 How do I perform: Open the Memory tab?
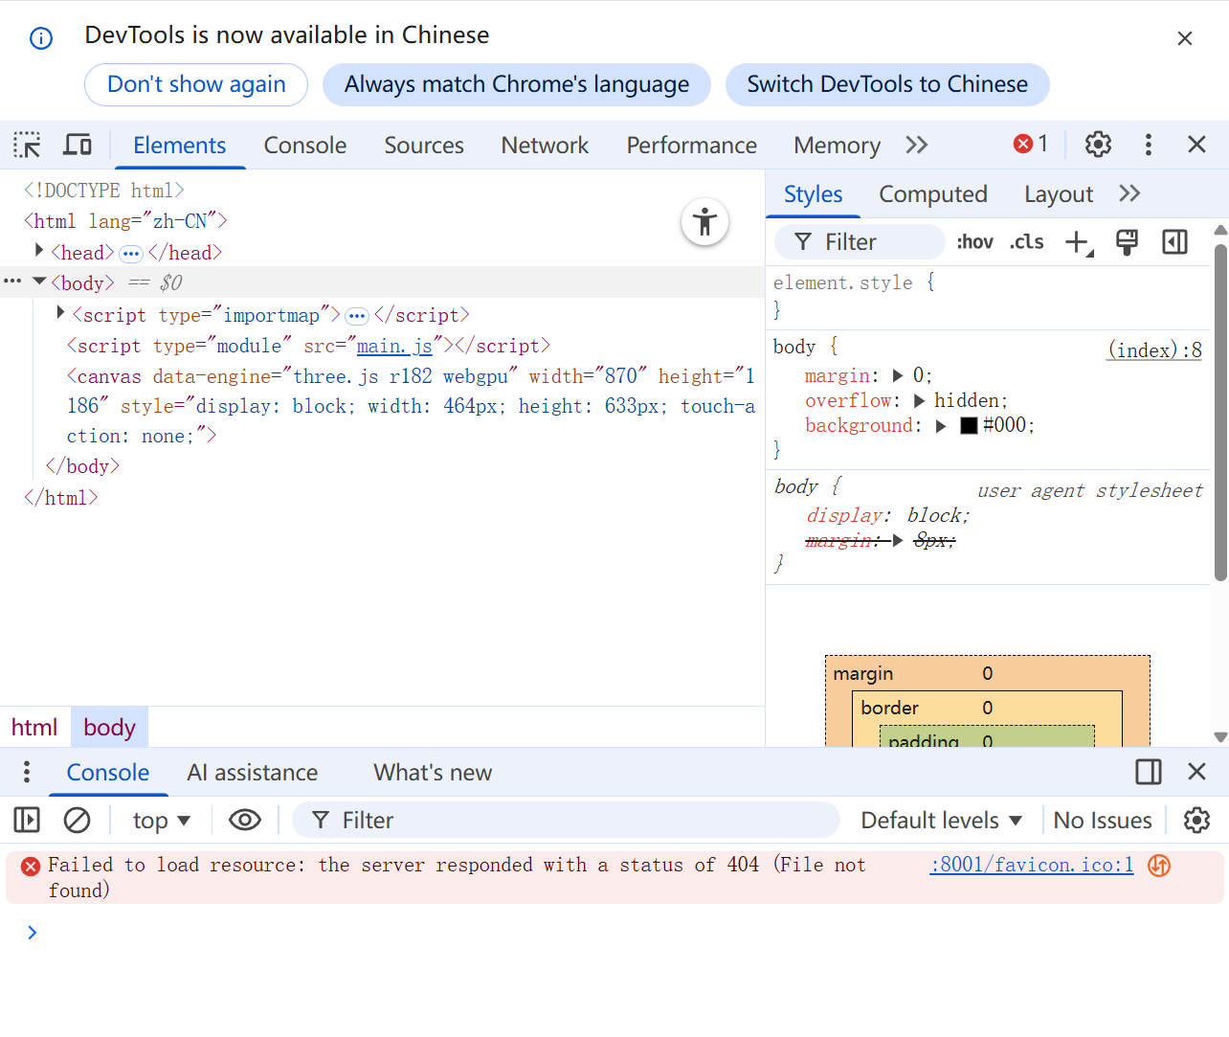[x=837, y=146]
